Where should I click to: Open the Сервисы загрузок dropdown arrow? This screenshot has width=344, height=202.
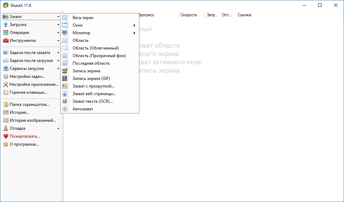pyautogui.click(x=58, y=69)
